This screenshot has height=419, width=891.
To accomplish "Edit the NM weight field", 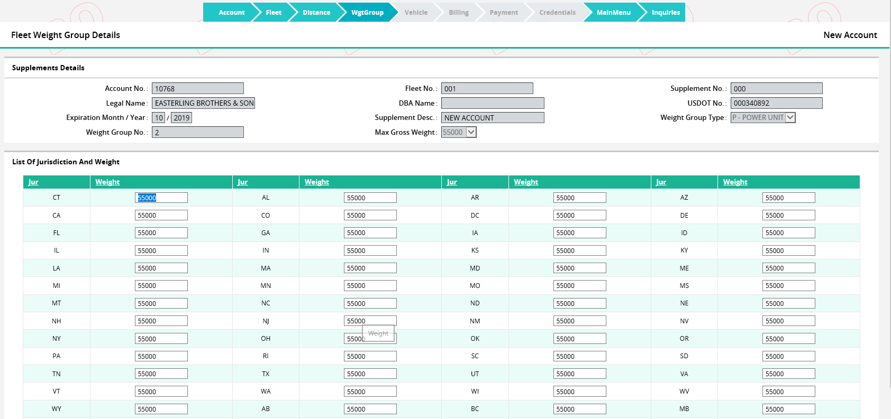I will tap(580, 321).
